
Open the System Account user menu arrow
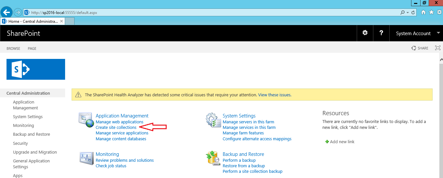pyautogui.click(x=438, y=33)
